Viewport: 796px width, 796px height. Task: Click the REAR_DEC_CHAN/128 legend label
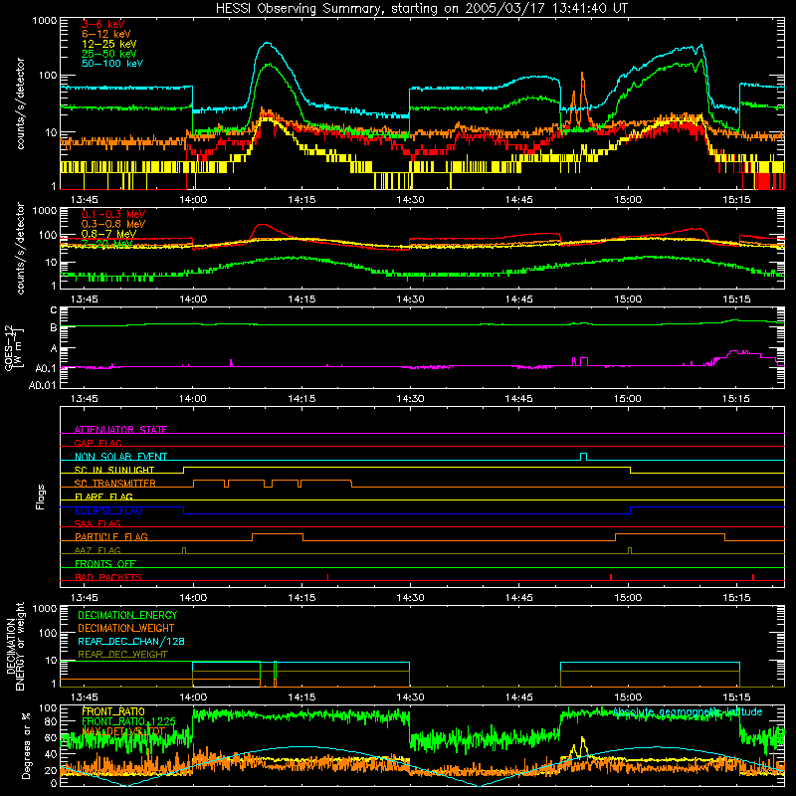click(131, 641)
